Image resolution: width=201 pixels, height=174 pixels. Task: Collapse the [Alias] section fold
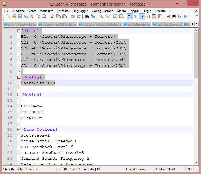coord(19,31)
